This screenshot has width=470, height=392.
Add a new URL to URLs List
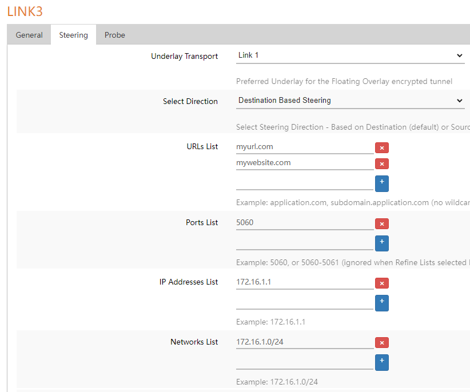[x=381, y=183]
